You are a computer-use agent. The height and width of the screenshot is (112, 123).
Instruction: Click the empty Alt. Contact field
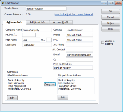[80, 50]
